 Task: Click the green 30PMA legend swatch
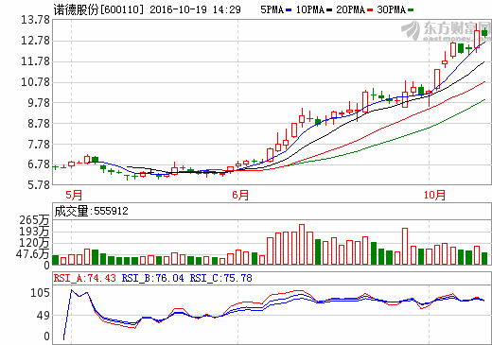(411, 10)
